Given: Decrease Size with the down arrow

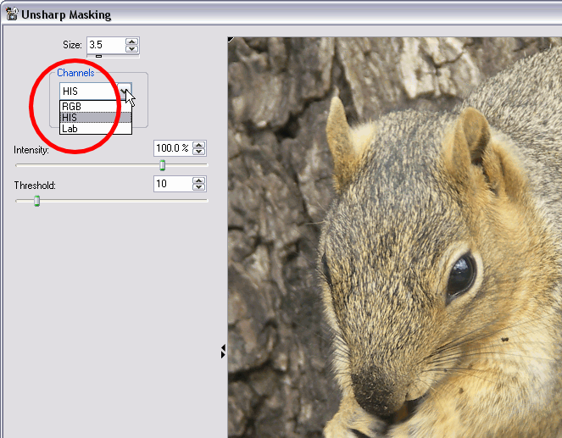Looking at the screenshot, I should coord(131,49).
